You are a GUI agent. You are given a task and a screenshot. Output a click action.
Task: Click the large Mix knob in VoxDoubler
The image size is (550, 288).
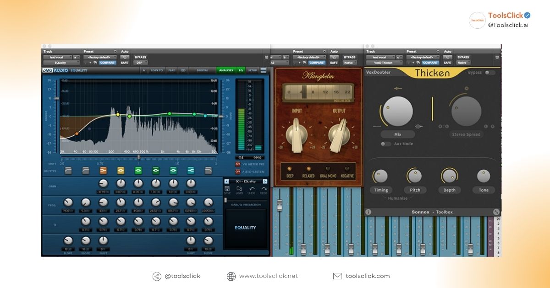coord(397,112)
